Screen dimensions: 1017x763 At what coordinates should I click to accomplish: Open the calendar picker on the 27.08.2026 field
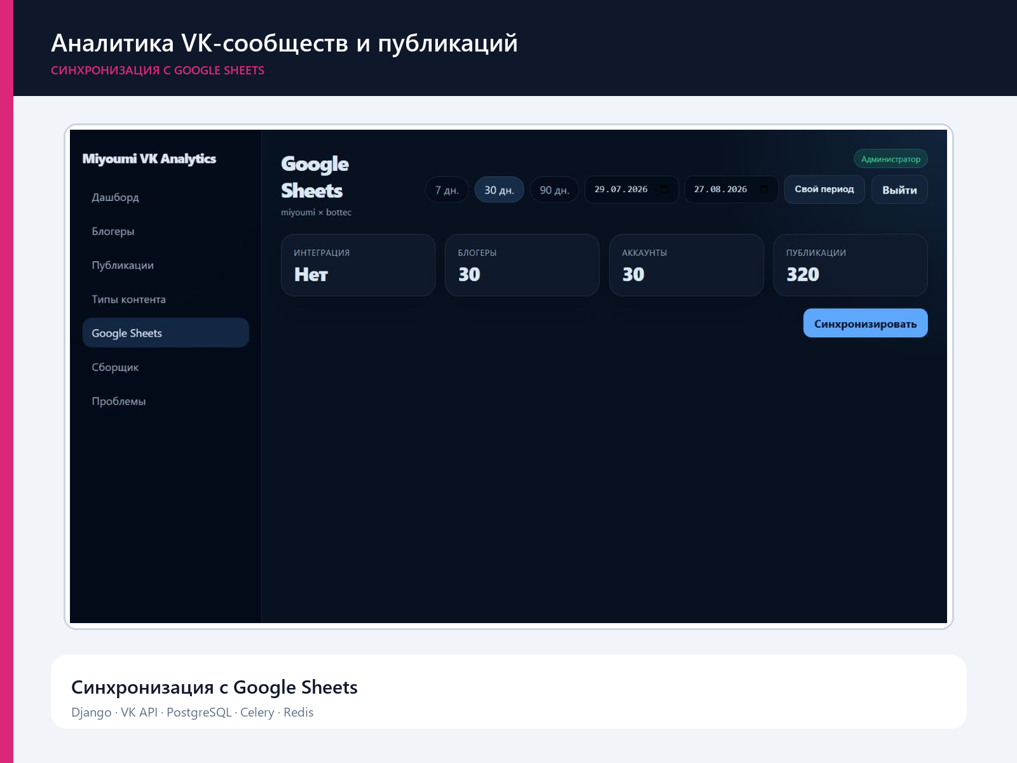point(764,189)
